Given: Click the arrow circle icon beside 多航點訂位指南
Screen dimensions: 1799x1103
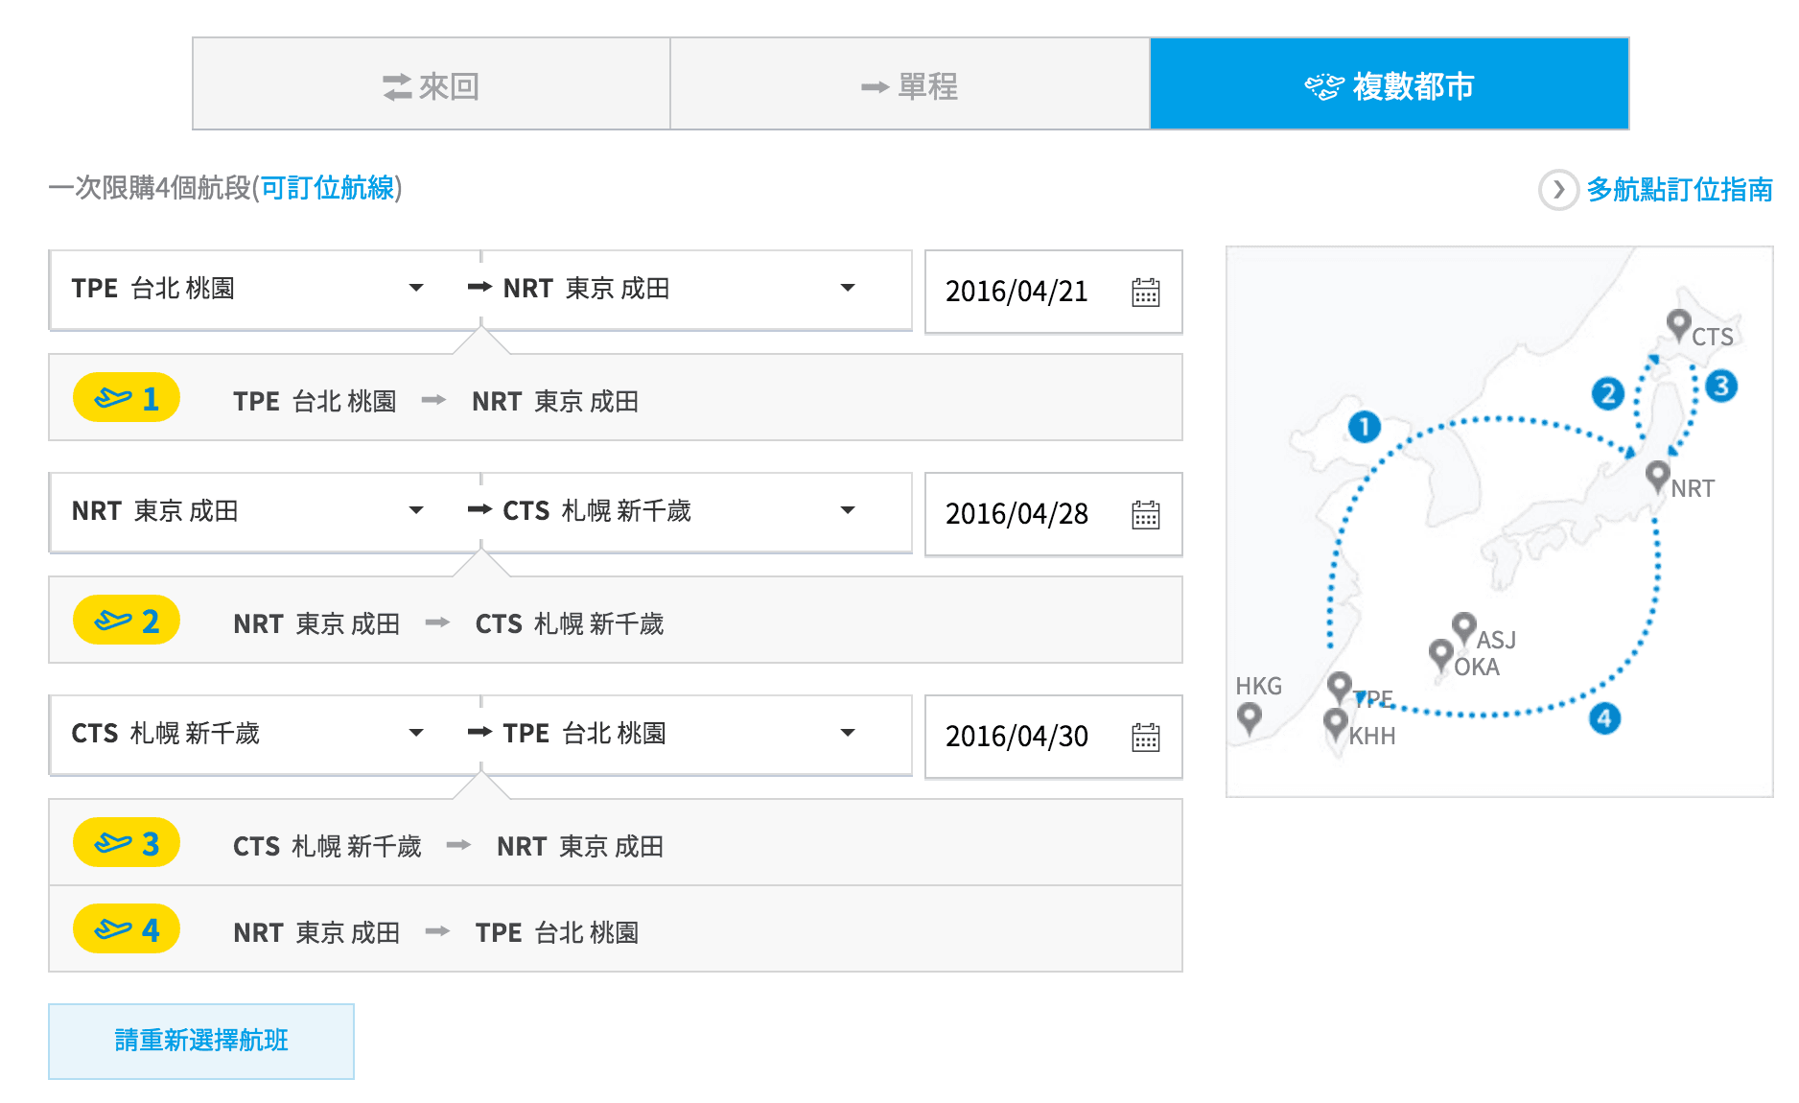Looking at the screenshot, I should pos(1558,190).
